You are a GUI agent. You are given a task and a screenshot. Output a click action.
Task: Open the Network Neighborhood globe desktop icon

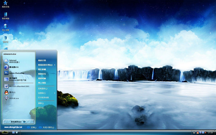point(5,27)
